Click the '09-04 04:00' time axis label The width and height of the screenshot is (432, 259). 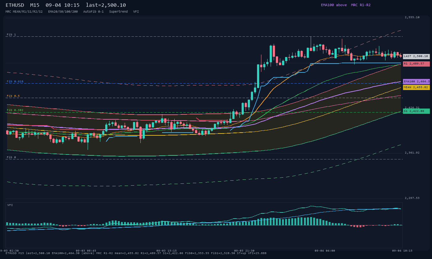click(x=325, y=251)
